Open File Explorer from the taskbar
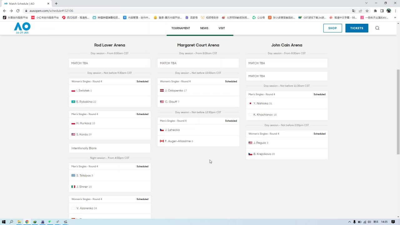Viewport: 400px width, 225px height. 19,222
